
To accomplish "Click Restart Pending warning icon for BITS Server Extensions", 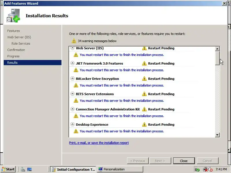I will point(144,94).
